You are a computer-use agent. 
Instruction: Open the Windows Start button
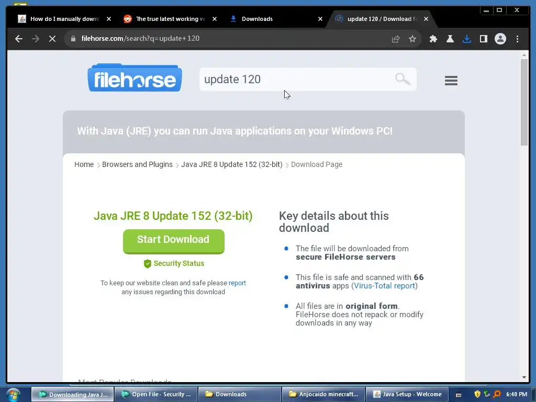[13, 395]
